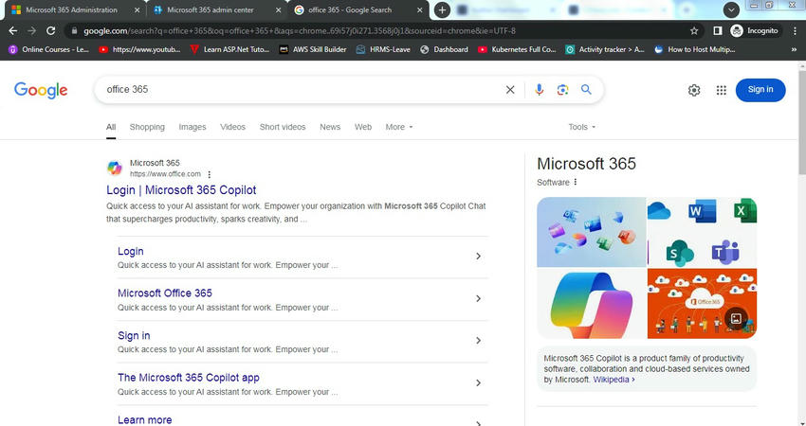Click the browser forward arrow
Image resolution: width=806 pixels, height=426 pixels.
pyautogui.click(x=32, y=31)
